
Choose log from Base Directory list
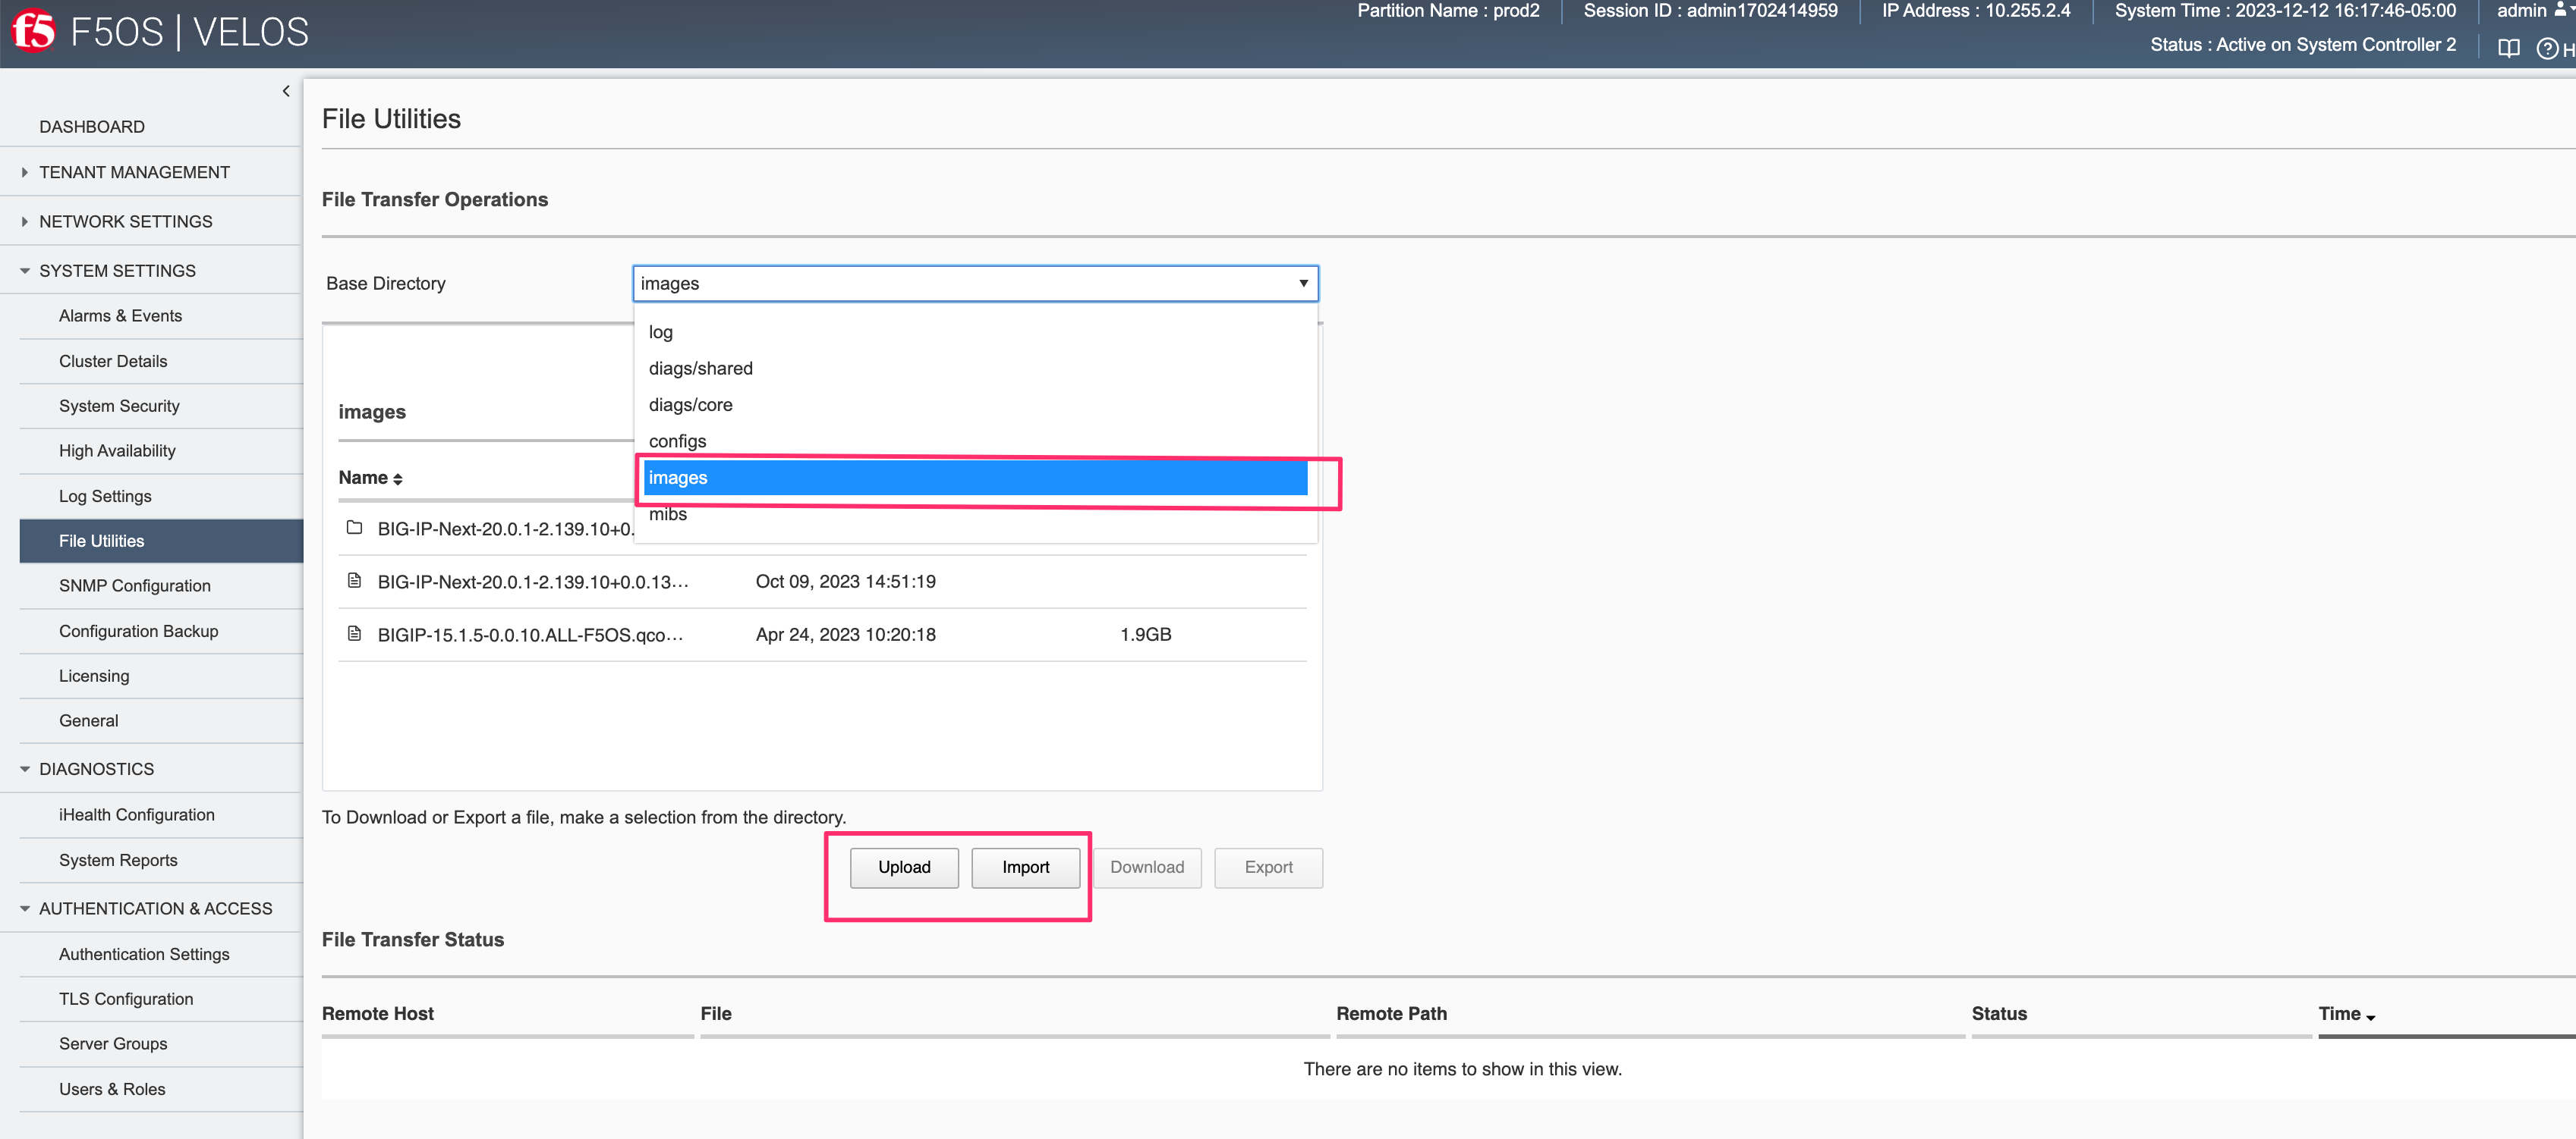coord(975,331)
